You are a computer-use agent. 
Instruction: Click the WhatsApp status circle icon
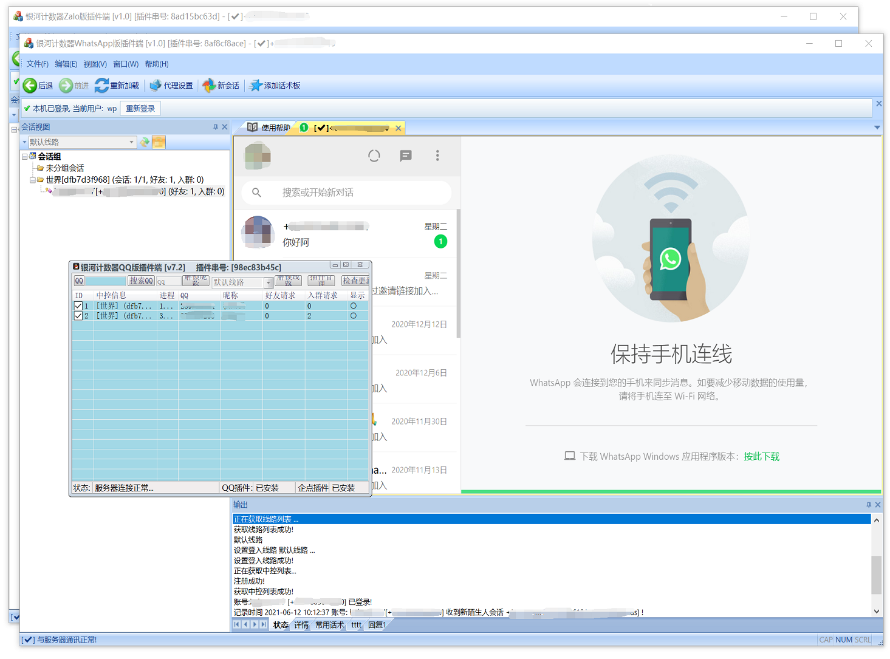point(374,156)
